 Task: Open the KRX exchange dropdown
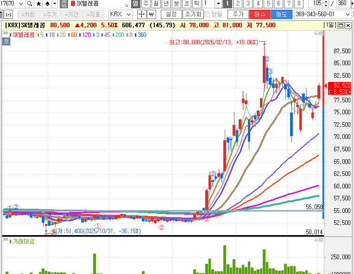coord(120,14)
